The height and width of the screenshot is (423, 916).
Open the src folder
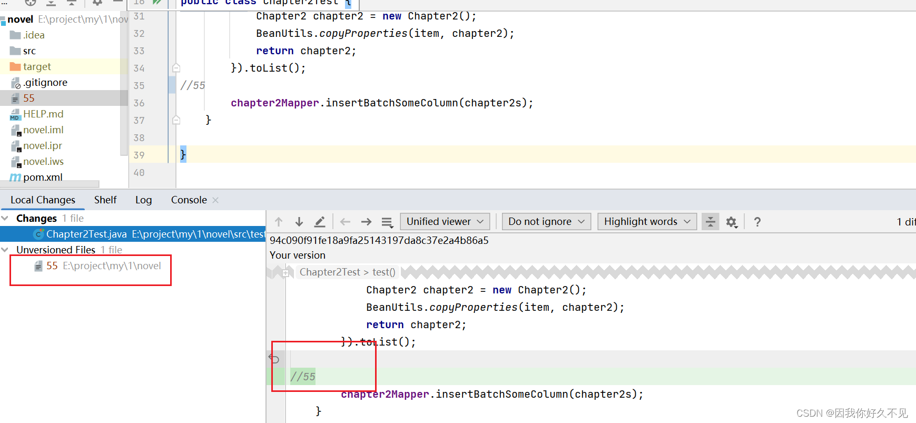(x=29, y=51)
